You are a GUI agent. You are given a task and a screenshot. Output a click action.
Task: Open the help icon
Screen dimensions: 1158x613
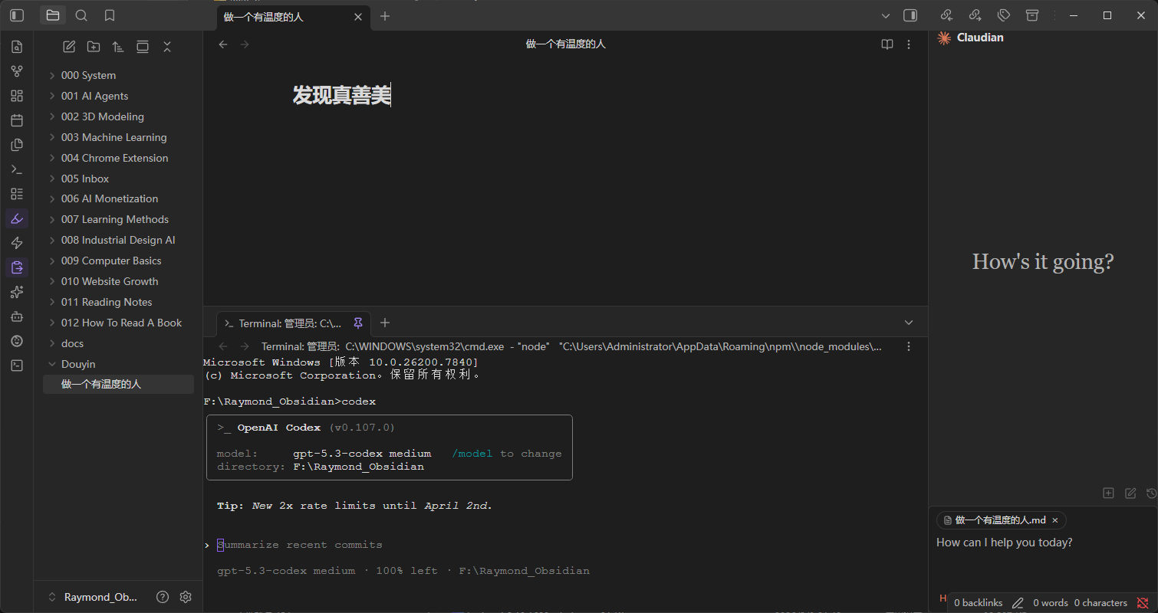pos(163,597)
